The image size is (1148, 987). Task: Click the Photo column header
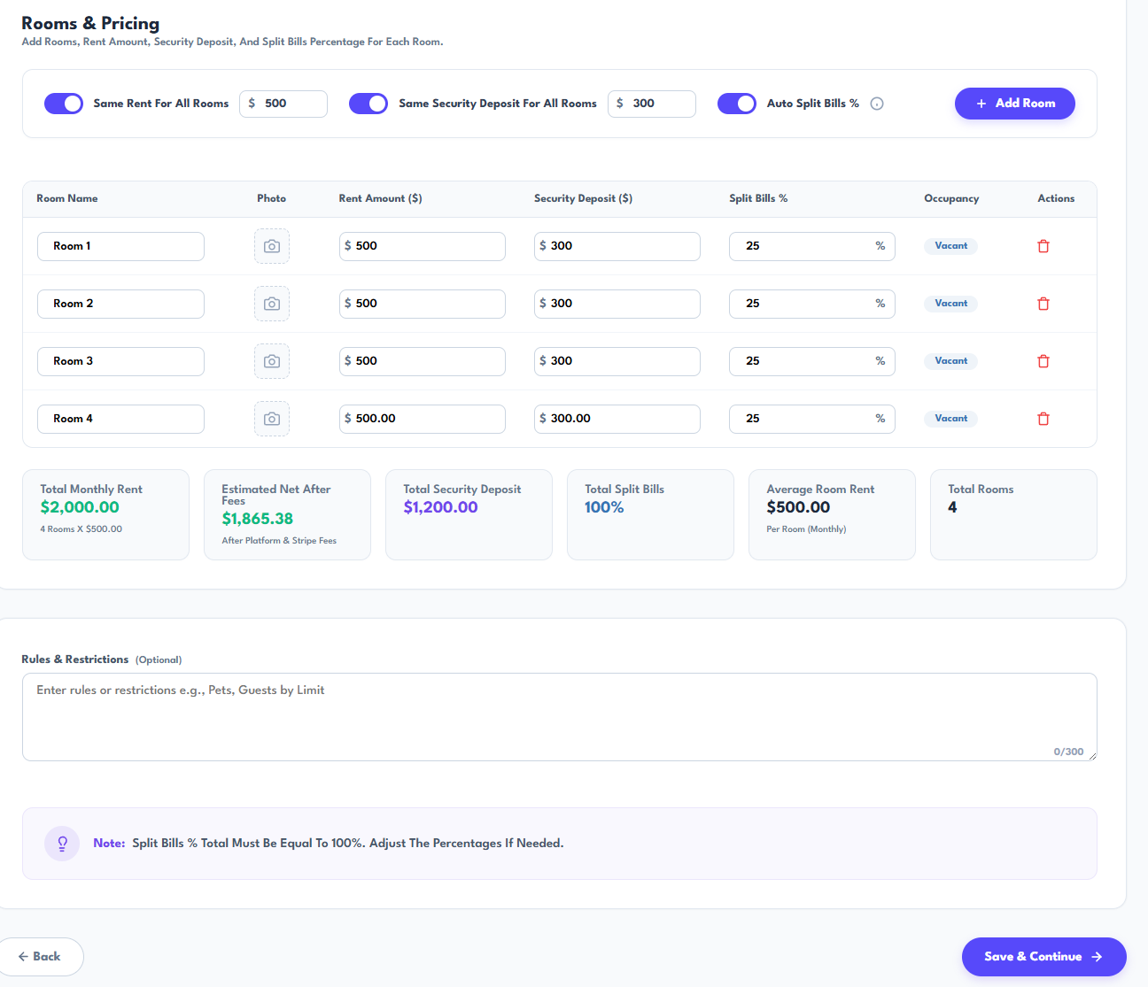tap(271, 198)
